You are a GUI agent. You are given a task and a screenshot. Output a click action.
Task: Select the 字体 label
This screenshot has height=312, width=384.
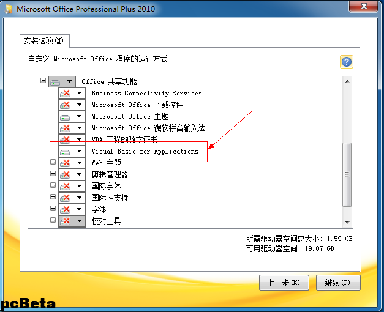pos(99,209)
